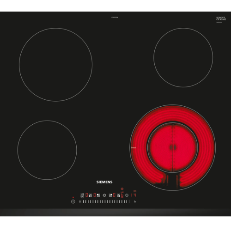Activate boost 'b' at slider end

(135, 201)
